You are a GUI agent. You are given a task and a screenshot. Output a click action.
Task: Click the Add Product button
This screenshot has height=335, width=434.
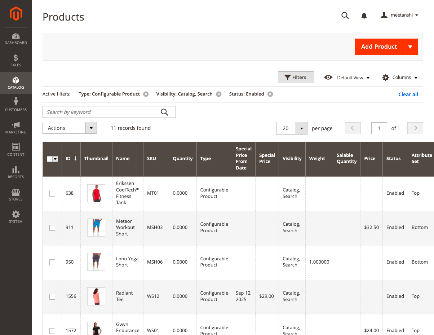pyautogui.click(x=379, y=47)
